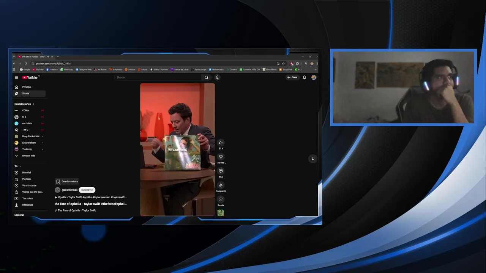The image size is (486, 273).
Task: Open the Chrome three-dot menu
Action: coord(317,63)
